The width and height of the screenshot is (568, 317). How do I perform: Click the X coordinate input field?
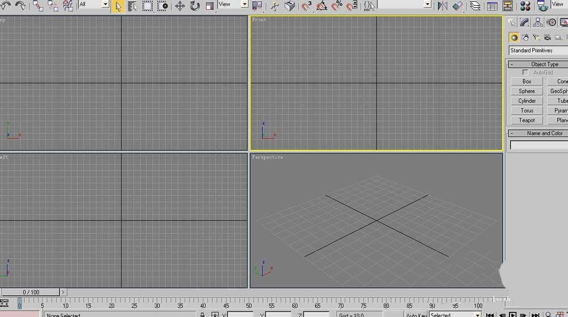(x=240, y=315)
